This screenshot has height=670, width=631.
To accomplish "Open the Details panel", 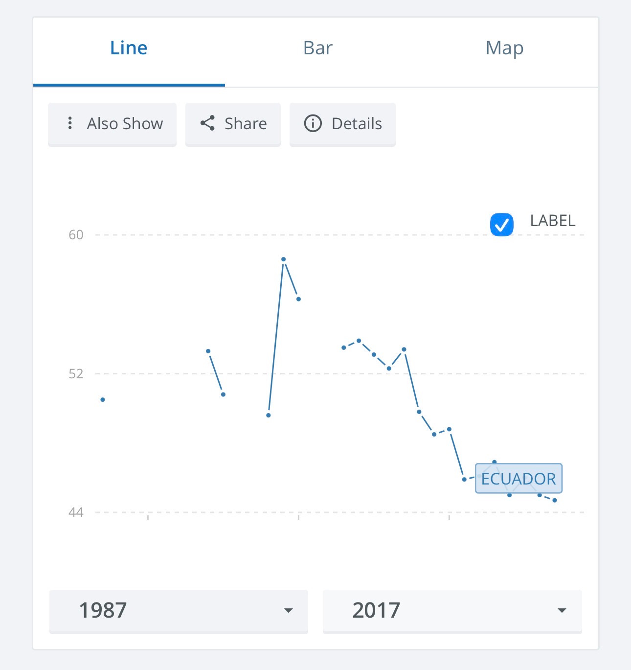I will [x=342, y=124].
